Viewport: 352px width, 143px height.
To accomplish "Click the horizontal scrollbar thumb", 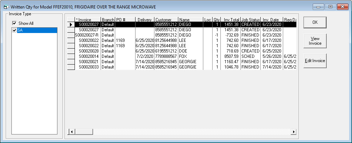I will (83, 132).
